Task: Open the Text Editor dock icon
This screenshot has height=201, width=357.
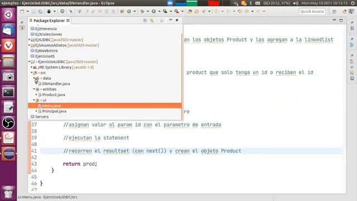Action: tap(8, 107)
